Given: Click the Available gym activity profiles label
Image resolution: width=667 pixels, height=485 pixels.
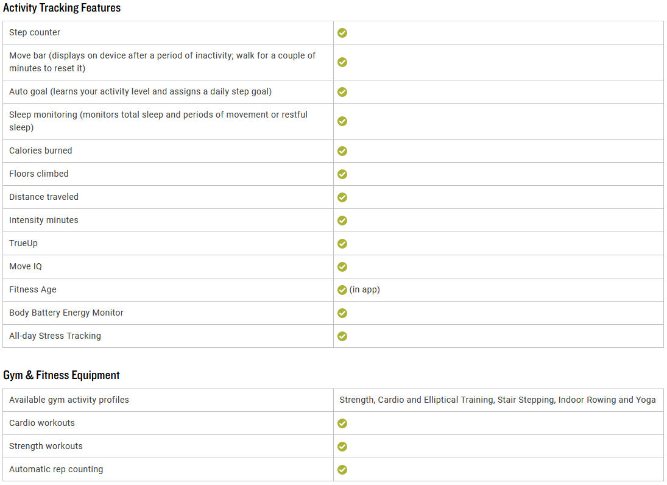Looking at the screenshot, I should coord(69,400).
